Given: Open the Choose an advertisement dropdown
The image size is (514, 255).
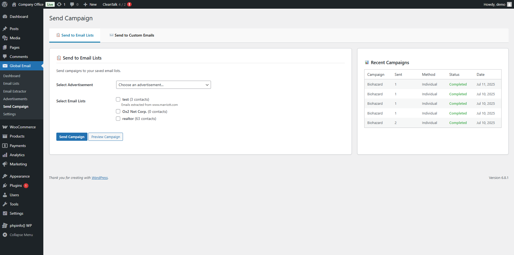Looking at the screenshot, I should click(x=163, y=85).
